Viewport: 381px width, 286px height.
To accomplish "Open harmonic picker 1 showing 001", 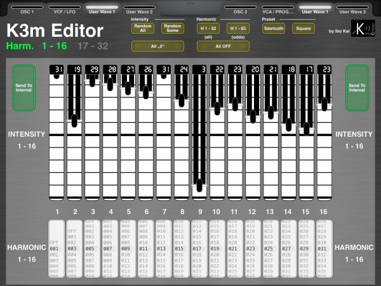I will [x=57, y=249].
